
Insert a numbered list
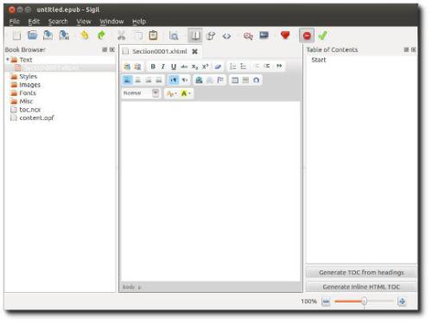[x=232, y=67]
